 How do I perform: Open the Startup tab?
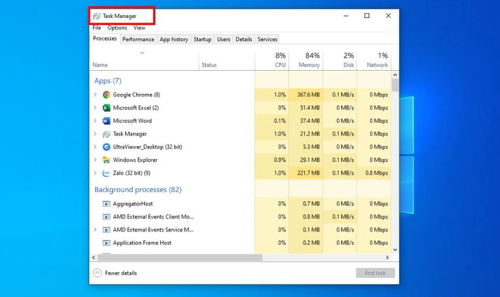(x=202, y=40)
